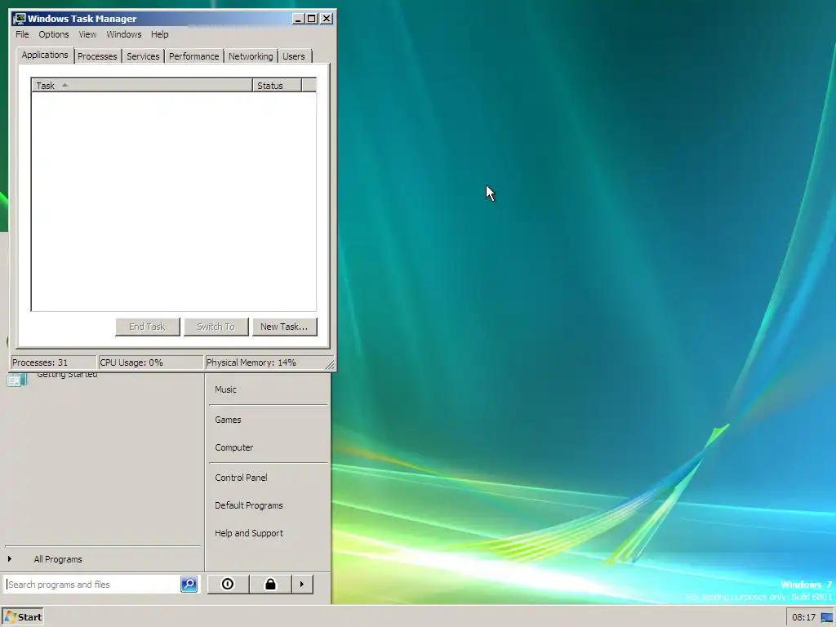836x627 pixels.
Task: Open the View menu
Action: (x=87, y=34)
